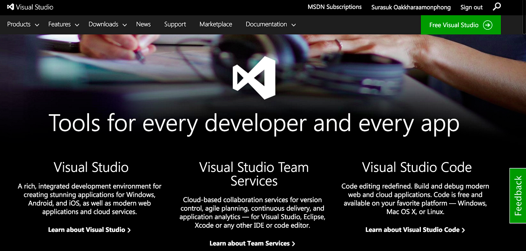Open the search magnifier icon
This screenshot has width=526, height=251.
pyautogui.click(x=497, y=7)
